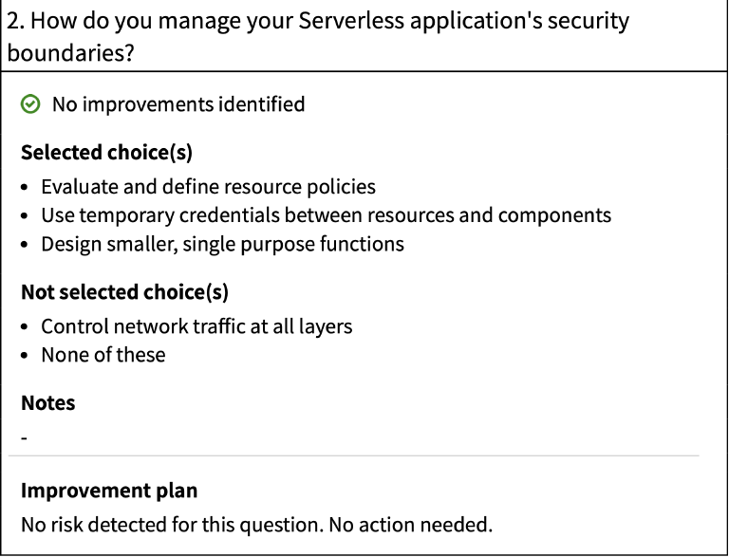This screenshot has width=729, height=557.
Task: Click bullet before 'None of these'
Action: coord(27,356)
